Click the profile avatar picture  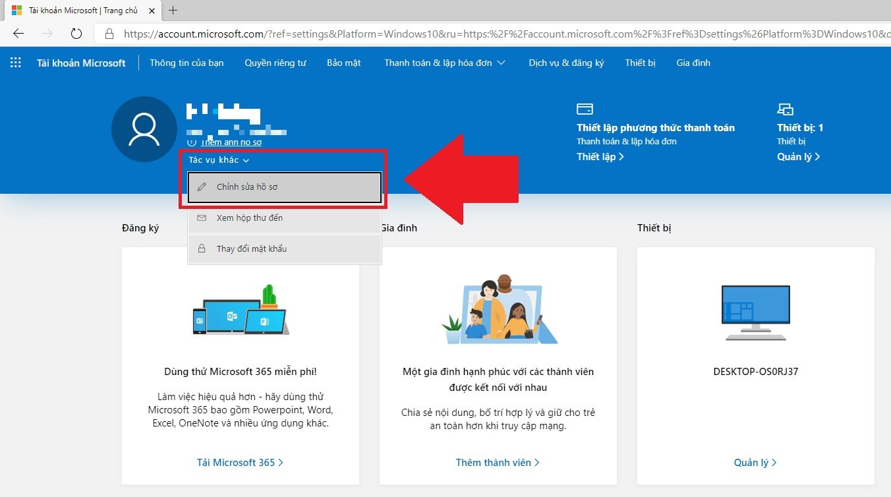point(144,129)
